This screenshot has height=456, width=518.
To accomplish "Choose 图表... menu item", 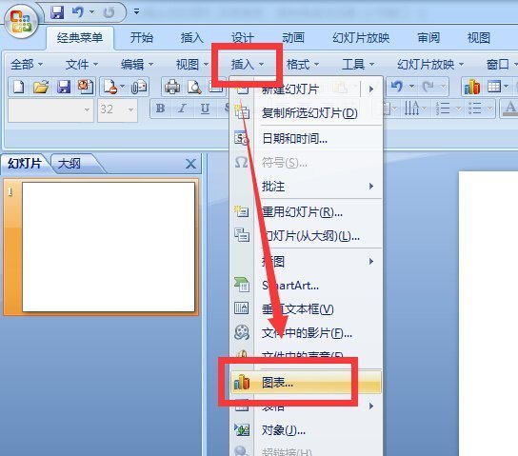I will point(306,383).
